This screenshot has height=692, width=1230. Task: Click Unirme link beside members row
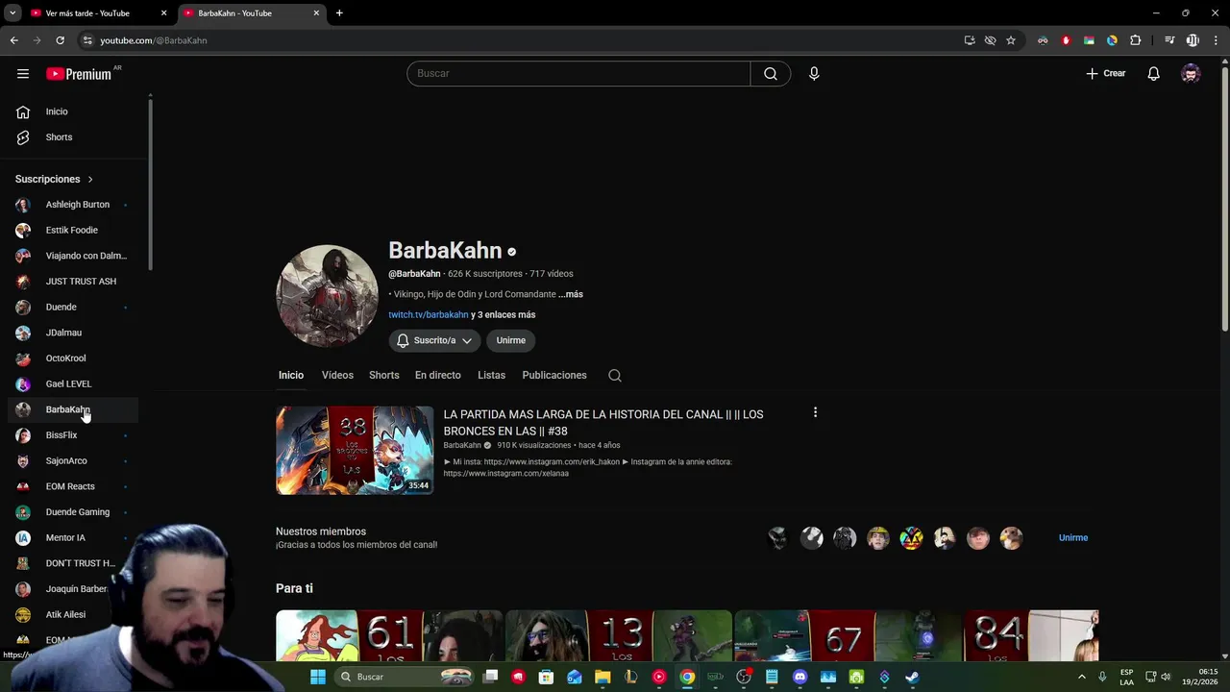coord(1073,538)
